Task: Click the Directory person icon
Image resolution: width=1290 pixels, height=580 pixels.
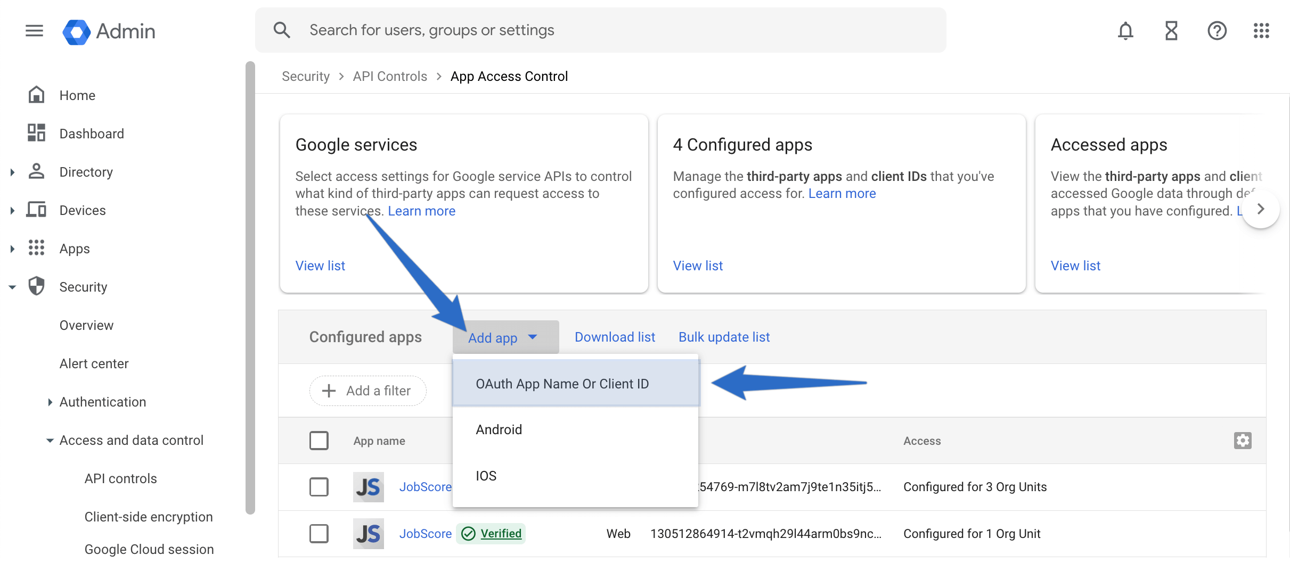Action: coord(36,171)
